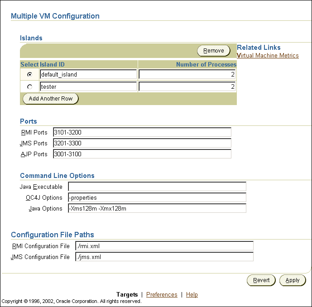Click the RMI Ports label
This screenshot has width=312, height=307.
pyautogui.click(x=34, y=132)
